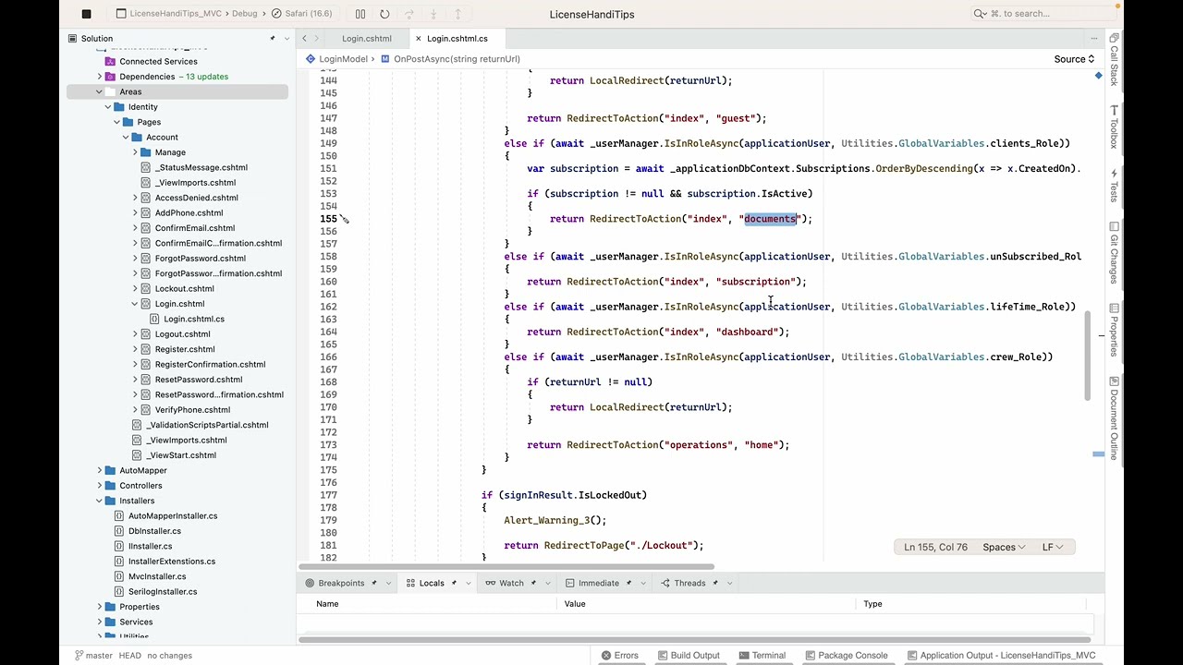Close the Login.cshtml.cs tab
The height and width of the screenshot is (665, 1183).
coord(418,39)
